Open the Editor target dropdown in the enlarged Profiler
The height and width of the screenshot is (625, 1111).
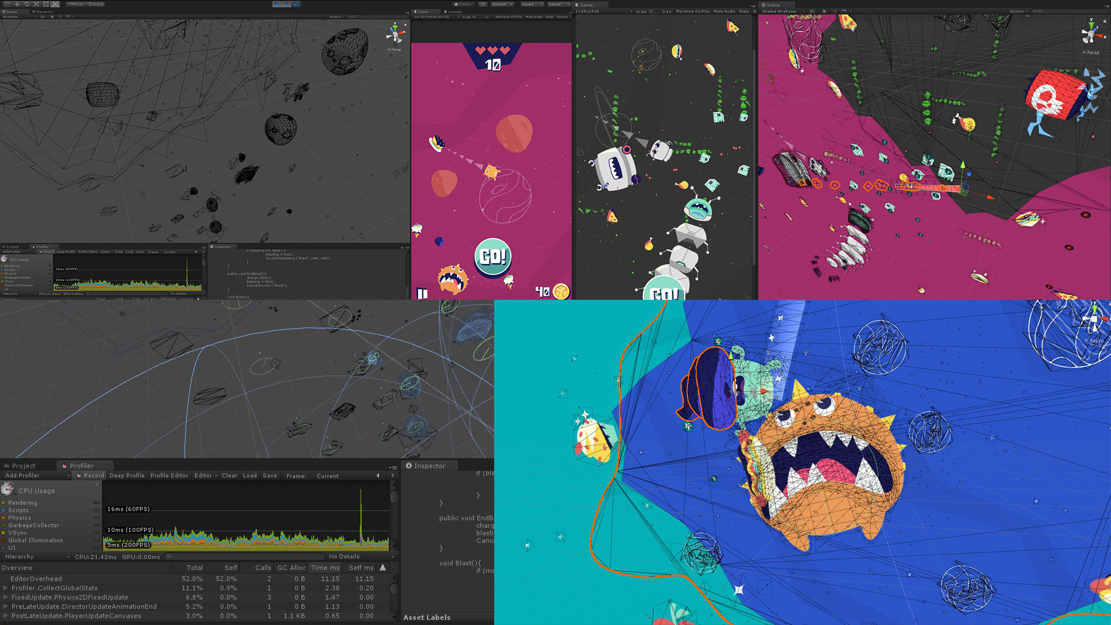pos(205,476)
